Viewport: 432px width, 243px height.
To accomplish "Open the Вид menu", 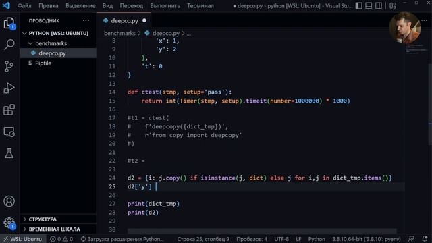I will click(107, 6).
